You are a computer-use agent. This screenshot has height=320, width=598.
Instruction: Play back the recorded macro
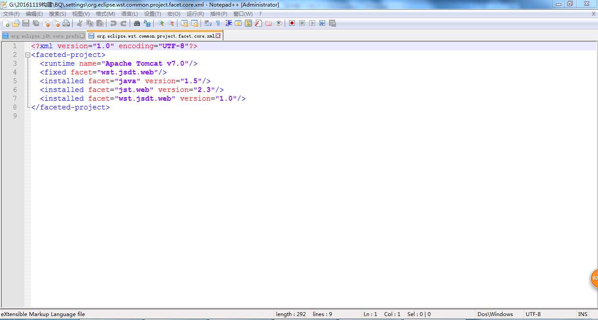click(312, 23)
